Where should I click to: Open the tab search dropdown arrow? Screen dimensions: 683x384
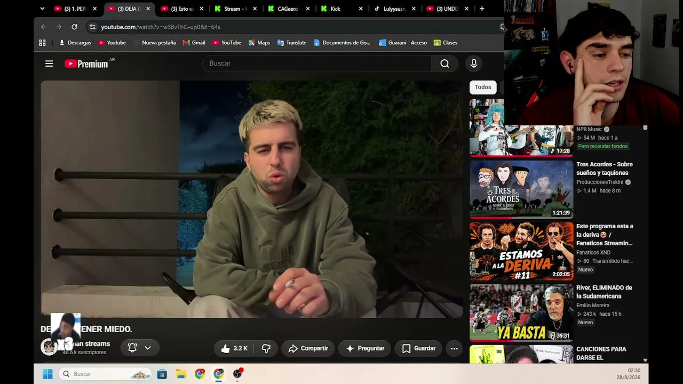42,9
